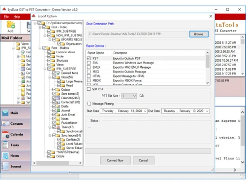The height and width of the screenshot is (185, 246).
Task: Click the Save Destination Path field
Action: click(138, 34)
